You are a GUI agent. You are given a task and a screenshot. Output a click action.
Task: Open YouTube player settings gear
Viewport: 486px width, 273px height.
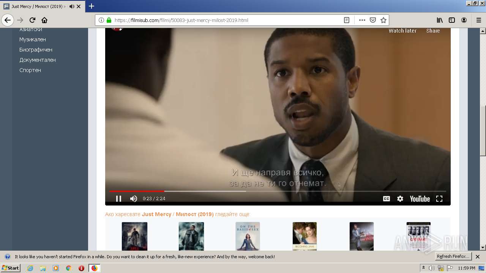tap(400, 199)
